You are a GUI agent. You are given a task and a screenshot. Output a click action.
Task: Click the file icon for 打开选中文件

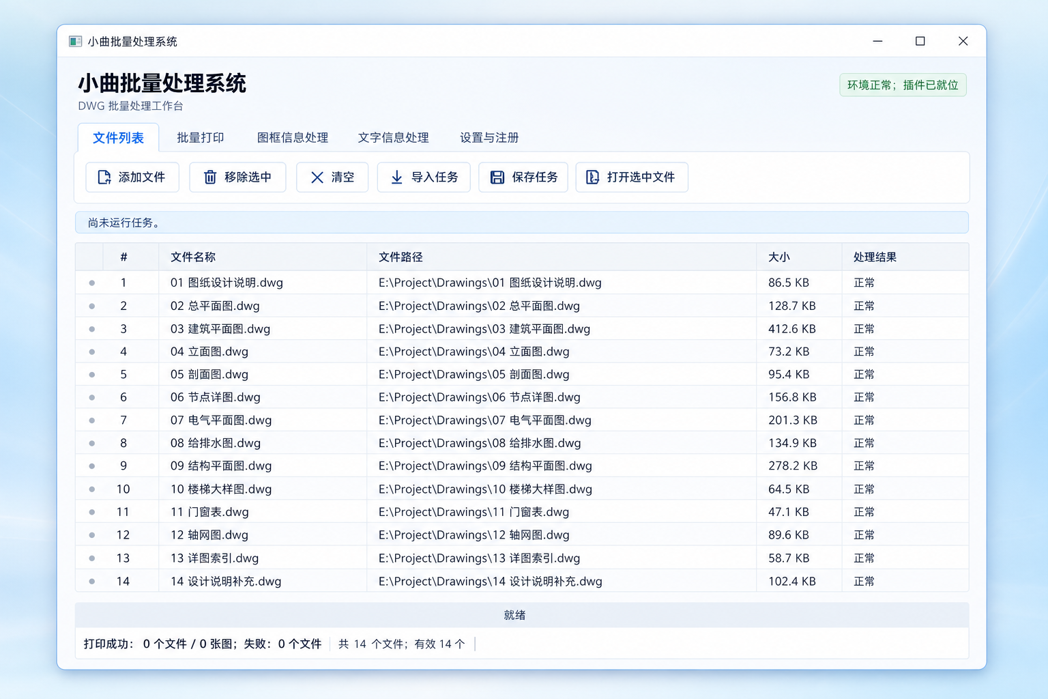(x=593, y=177)
